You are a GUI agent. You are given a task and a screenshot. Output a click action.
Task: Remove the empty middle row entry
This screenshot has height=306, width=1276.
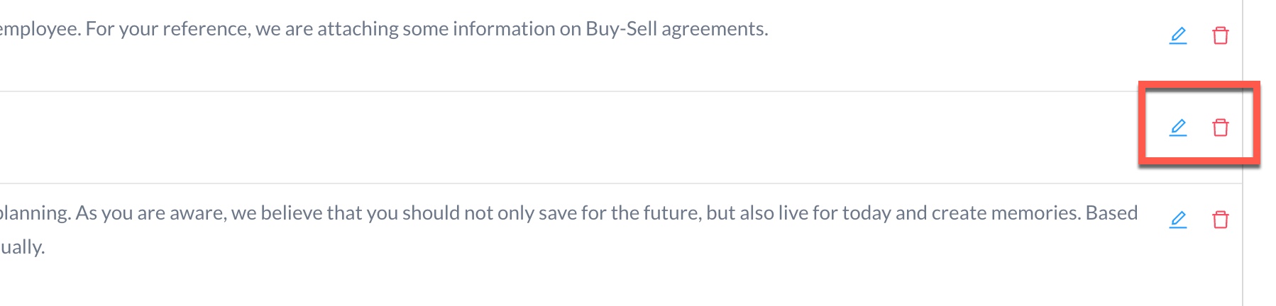pos(1220,127)
